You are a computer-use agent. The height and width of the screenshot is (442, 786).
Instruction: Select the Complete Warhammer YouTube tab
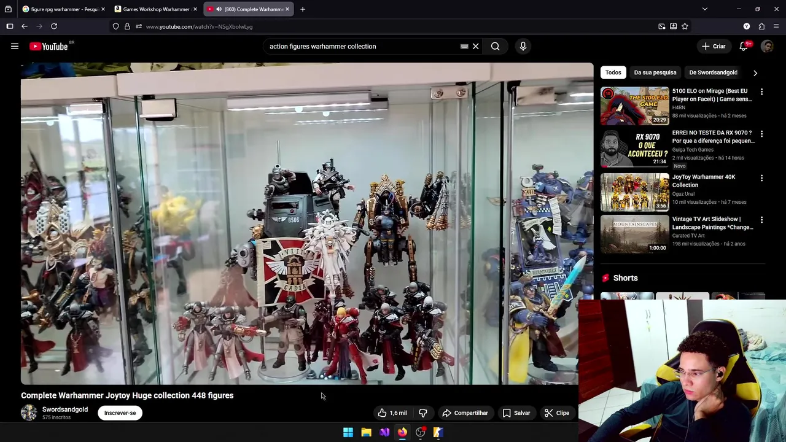click(248, 9)
